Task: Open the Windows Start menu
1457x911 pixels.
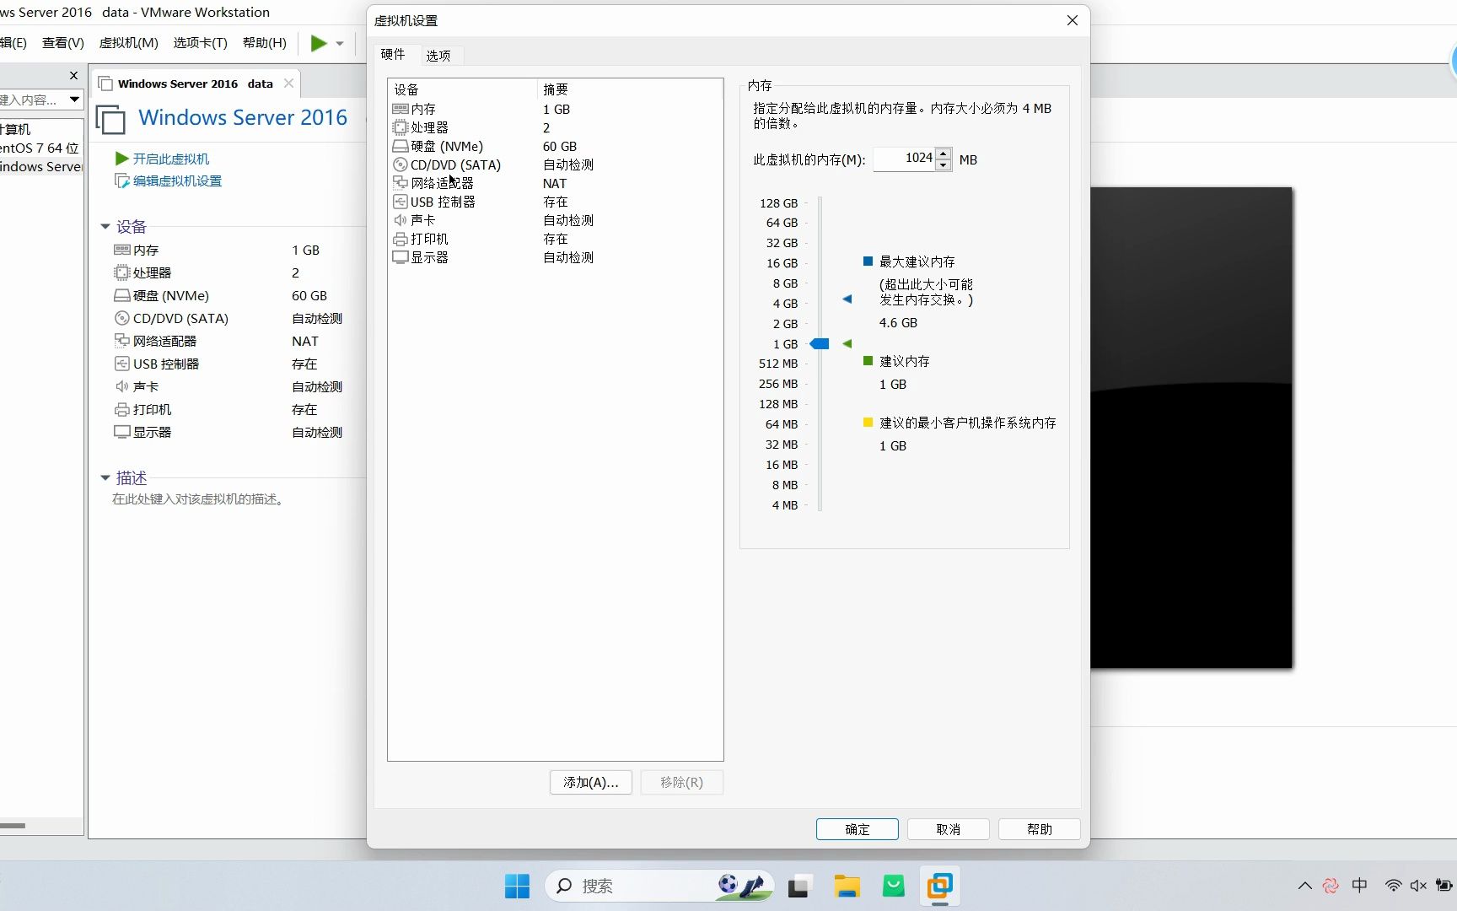Action: coord(517,886)
